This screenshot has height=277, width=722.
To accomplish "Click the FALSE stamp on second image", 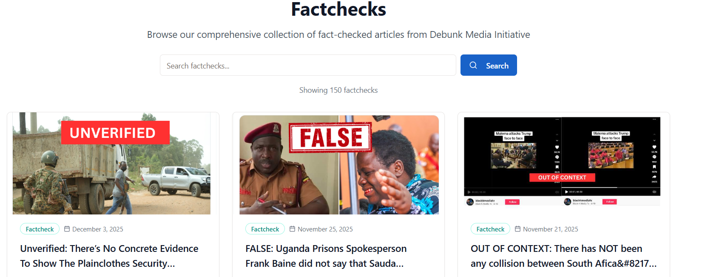I will tap(330, 137).
